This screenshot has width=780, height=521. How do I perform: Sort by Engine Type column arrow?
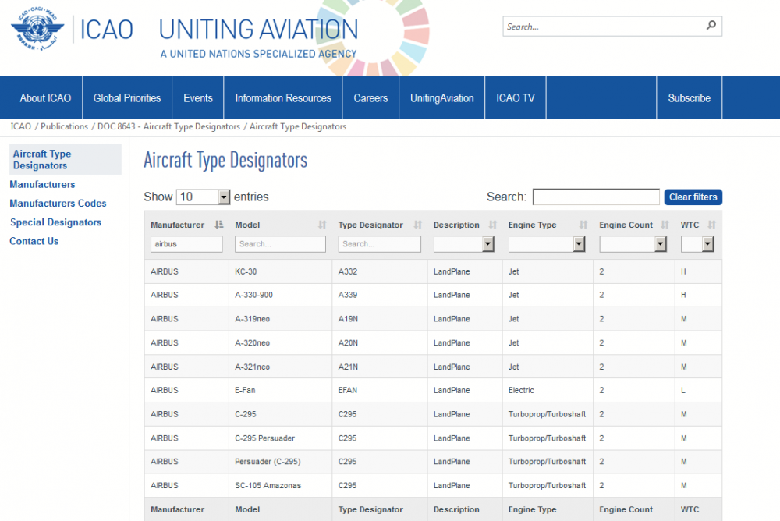(x=583, y=225)
